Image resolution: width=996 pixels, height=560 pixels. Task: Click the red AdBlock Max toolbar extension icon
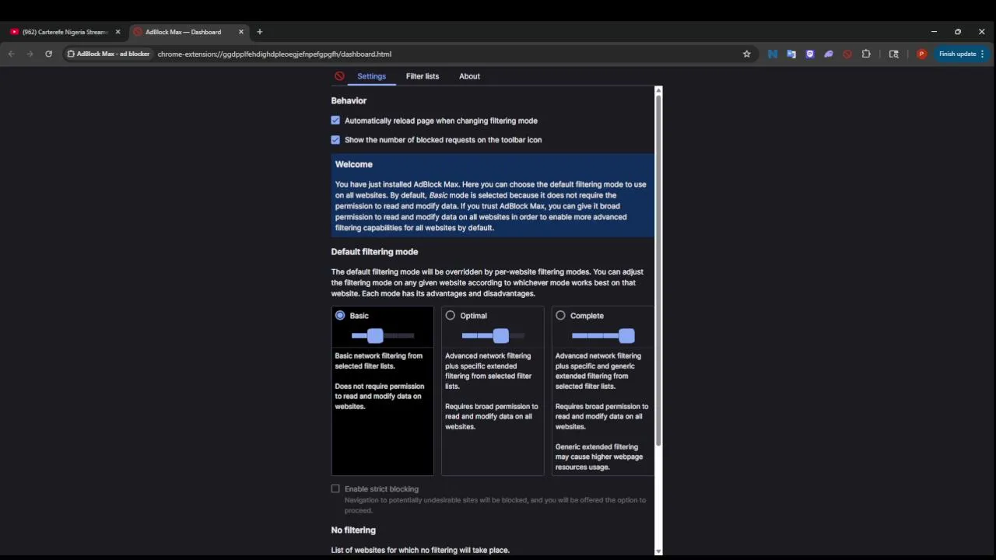[847, 54]
